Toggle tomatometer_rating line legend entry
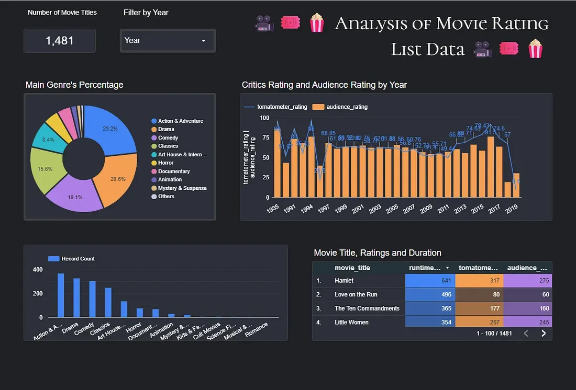 [x=275, y=107]
